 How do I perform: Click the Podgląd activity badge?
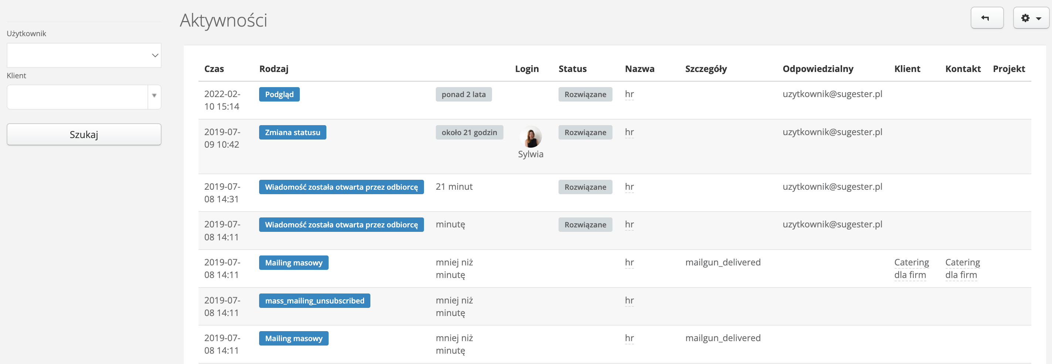(x=279, y=95)
